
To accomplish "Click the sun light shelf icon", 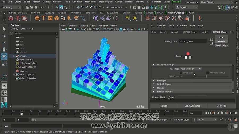I will tap(135, 18).
